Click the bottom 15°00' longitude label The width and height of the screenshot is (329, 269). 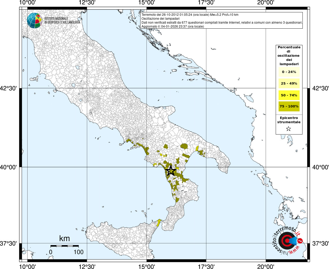tap(147, 267)
